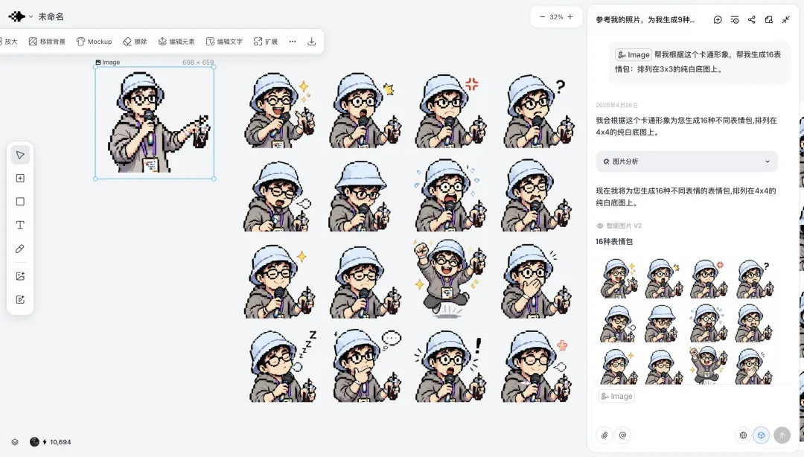
Task: Select the Text tool in left toolbar
Action: [20, 225]
